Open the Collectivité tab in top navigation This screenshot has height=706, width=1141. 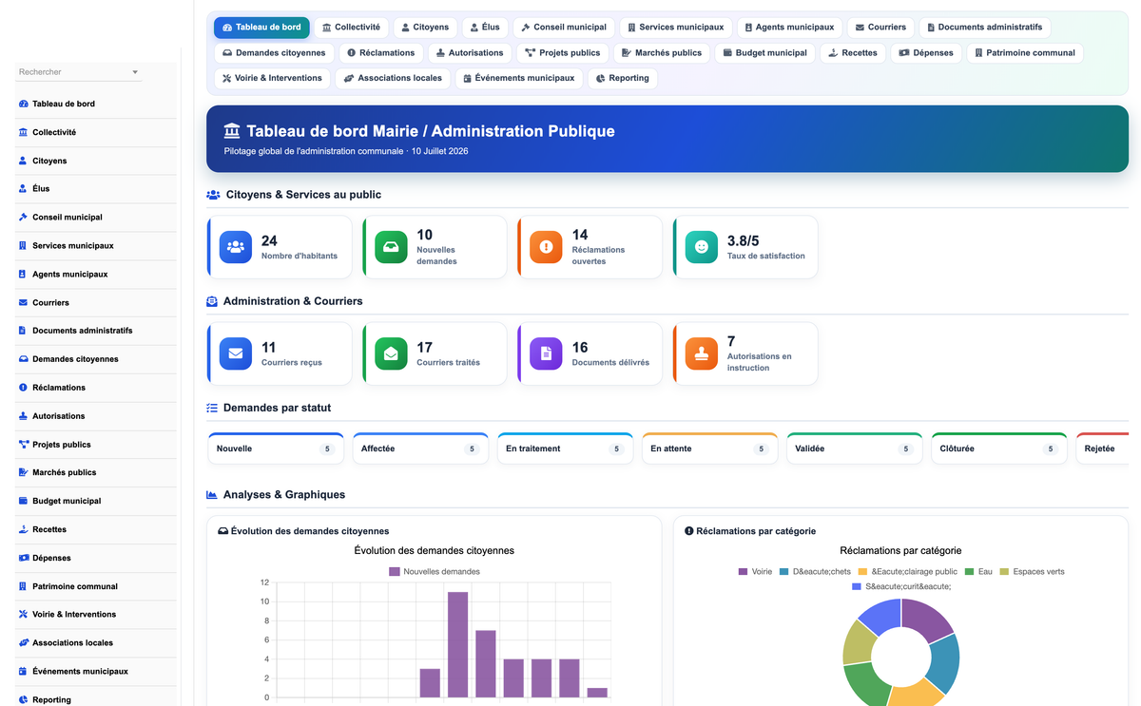[x=351, y=28]
